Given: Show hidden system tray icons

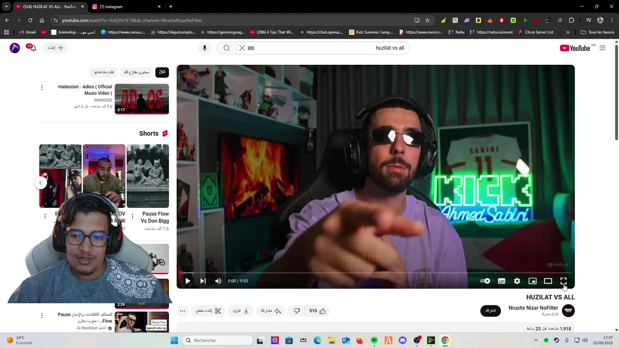Looking at the screenshot, I should pos(535,340).
